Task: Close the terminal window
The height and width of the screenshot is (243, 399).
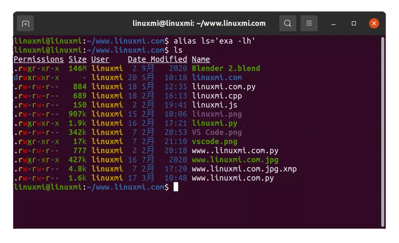Action: pos(374,23)
